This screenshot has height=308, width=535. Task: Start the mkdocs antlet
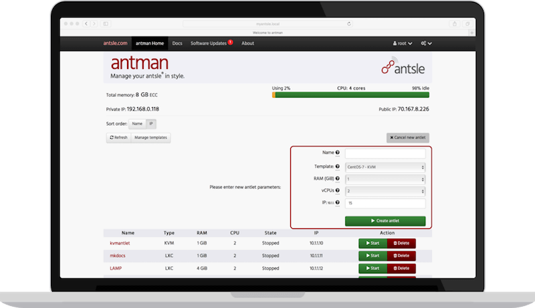pos(373,255)
